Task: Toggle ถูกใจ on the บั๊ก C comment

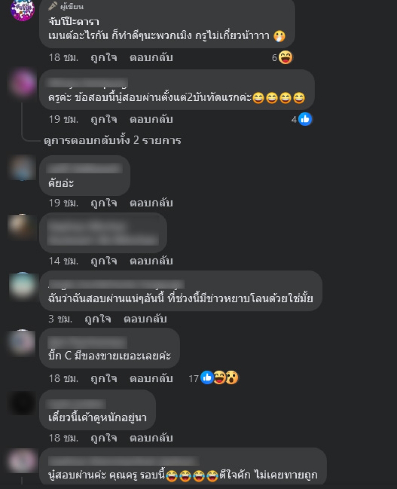Action: tap(104, 378)
